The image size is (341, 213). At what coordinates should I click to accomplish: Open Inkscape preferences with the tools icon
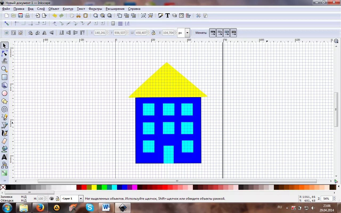198,15
